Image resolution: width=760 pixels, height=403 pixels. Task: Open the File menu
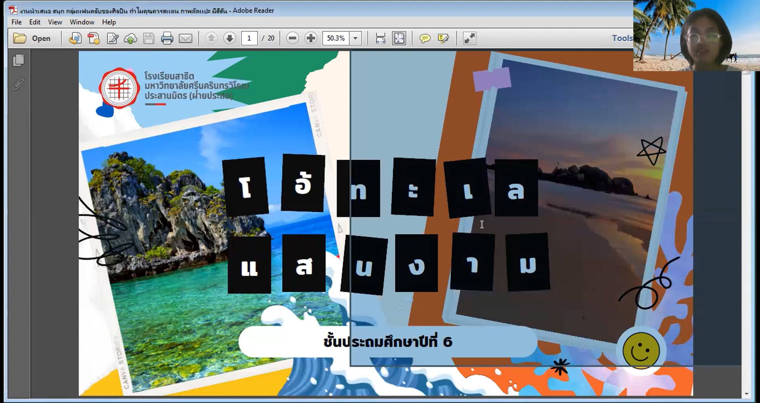(17, 22)
